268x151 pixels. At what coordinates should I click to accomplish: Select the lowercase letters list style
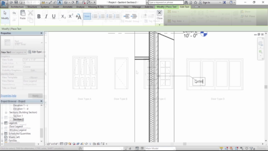click(x=110, y=16)
